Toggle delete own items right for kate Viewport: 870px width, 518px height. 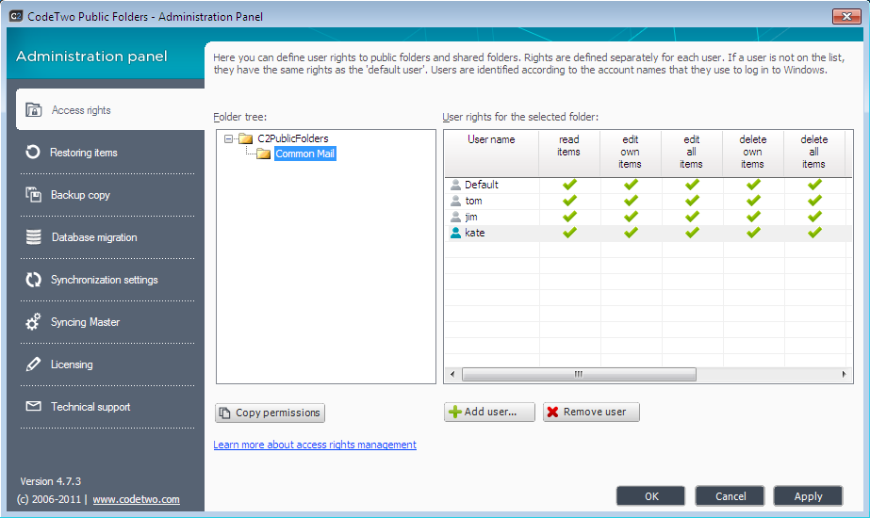pos(753,233)
